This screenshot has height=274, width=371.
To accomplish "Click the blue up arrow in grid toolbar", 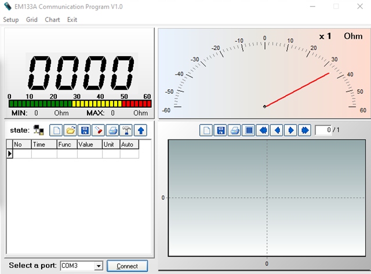I will [x=141, y=130].
